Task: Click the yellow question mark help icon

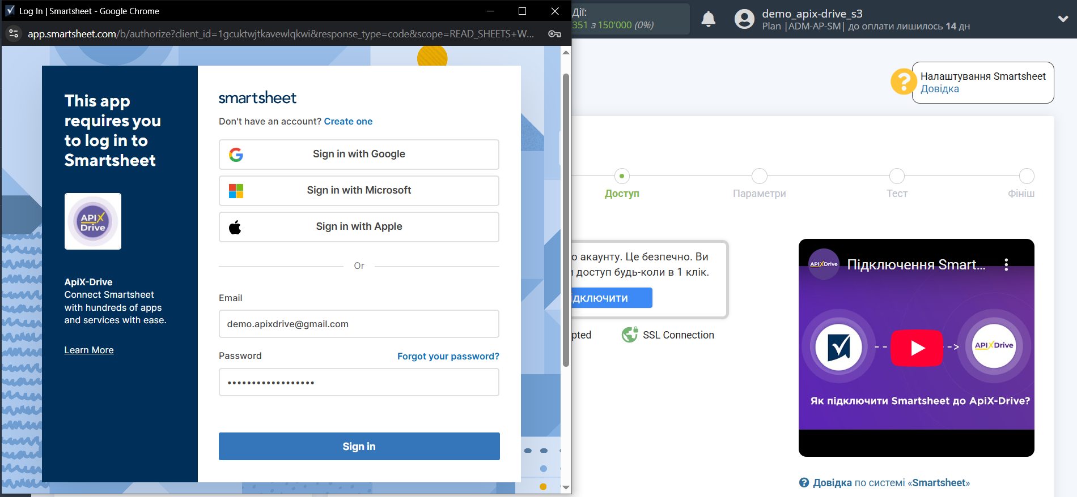Action: [x=903, y=82]
